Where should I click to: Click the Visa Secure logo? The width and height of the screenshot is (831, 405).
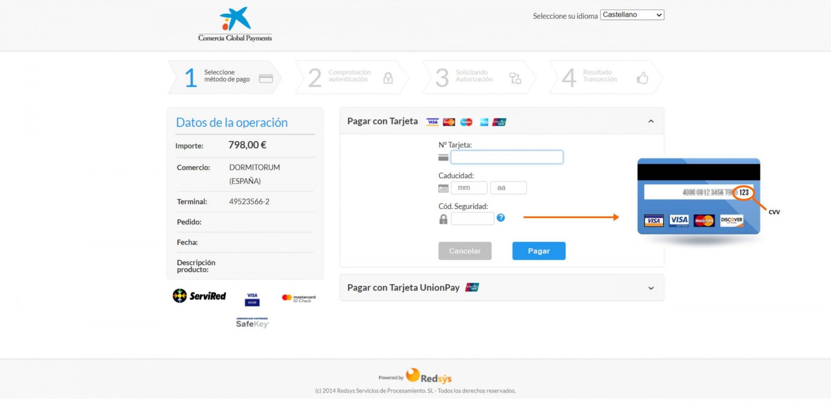(252, 299)
